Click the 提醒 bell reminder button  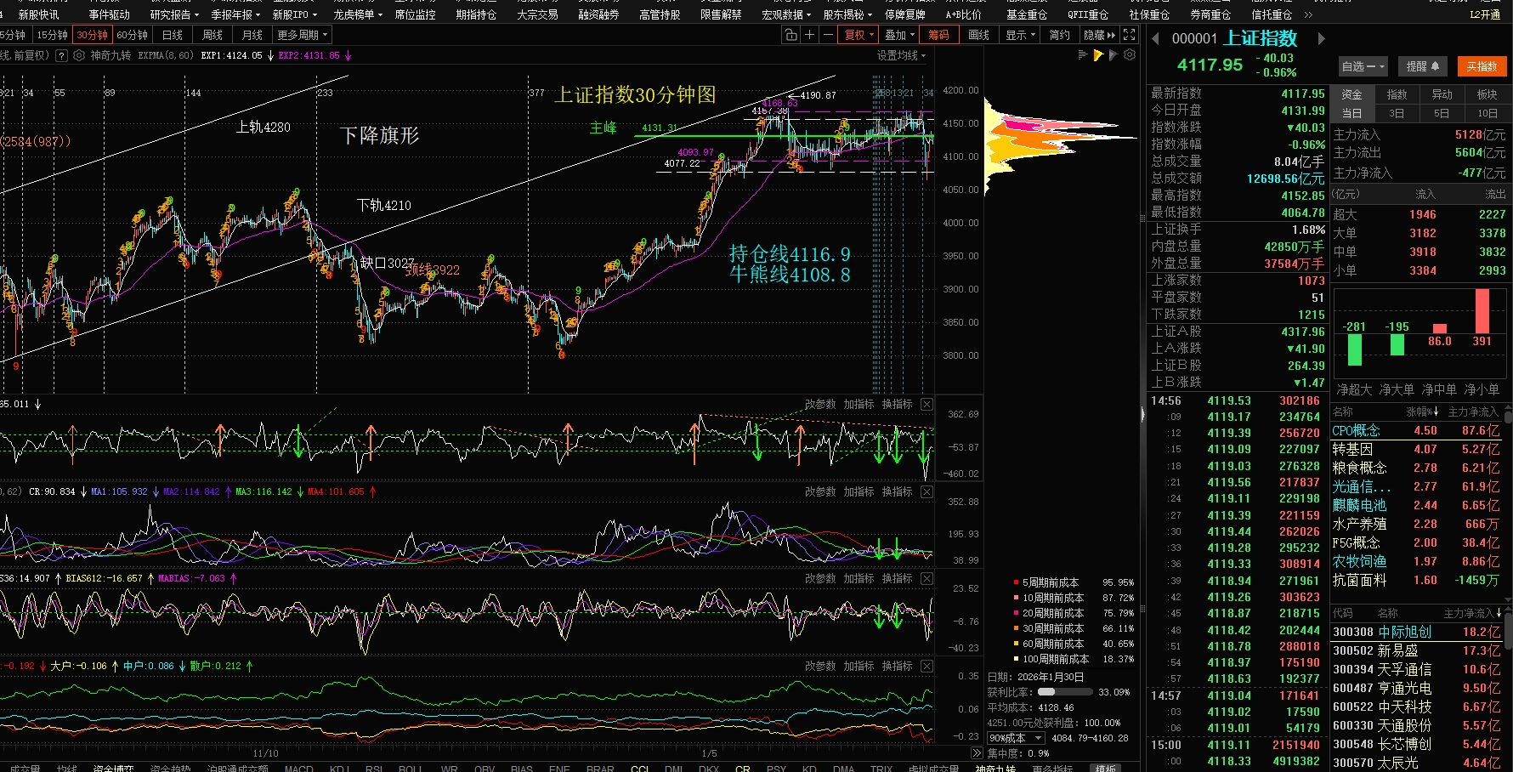1422,66
